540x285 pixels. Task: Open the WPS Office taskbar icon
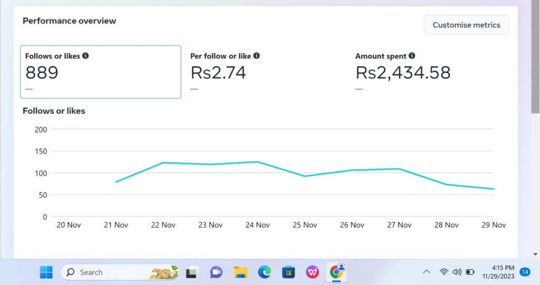pos(312,272)
